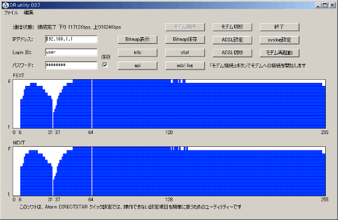This screenshot has width=338, height=220.
Task: Click the Bitmap表示 button
Action: coord(137,40)
